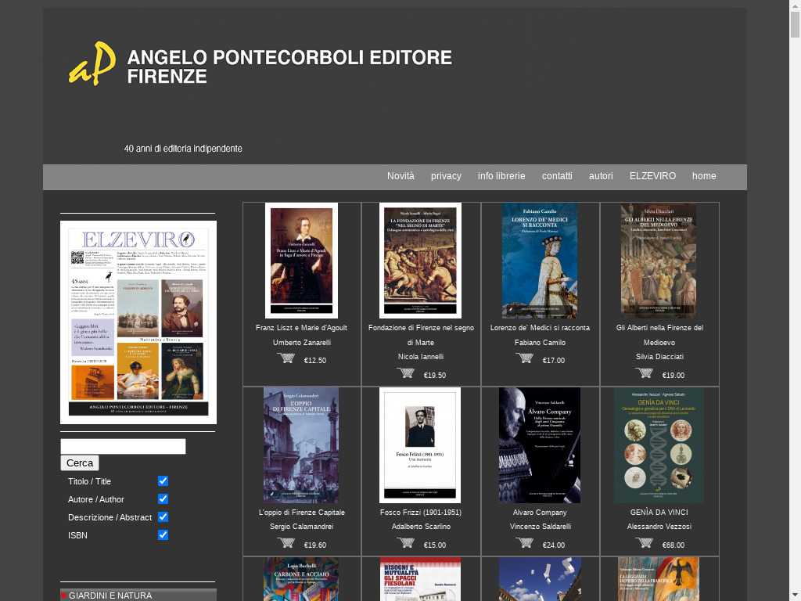Click author name Fabiano Camilo
The height and width of the screenshot is (601, 801).
click(x=540, y=343)
